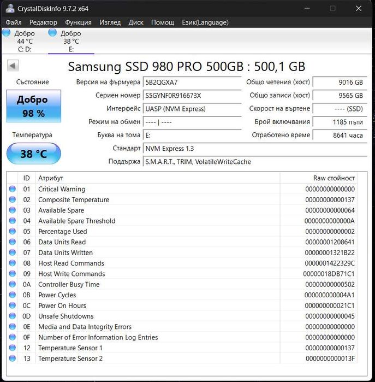Click the blue status orb for C: D: drive

coord(7,33)
